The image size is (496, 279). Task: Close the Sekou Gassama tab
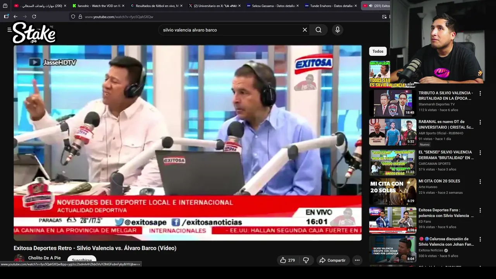click(298, 6)
